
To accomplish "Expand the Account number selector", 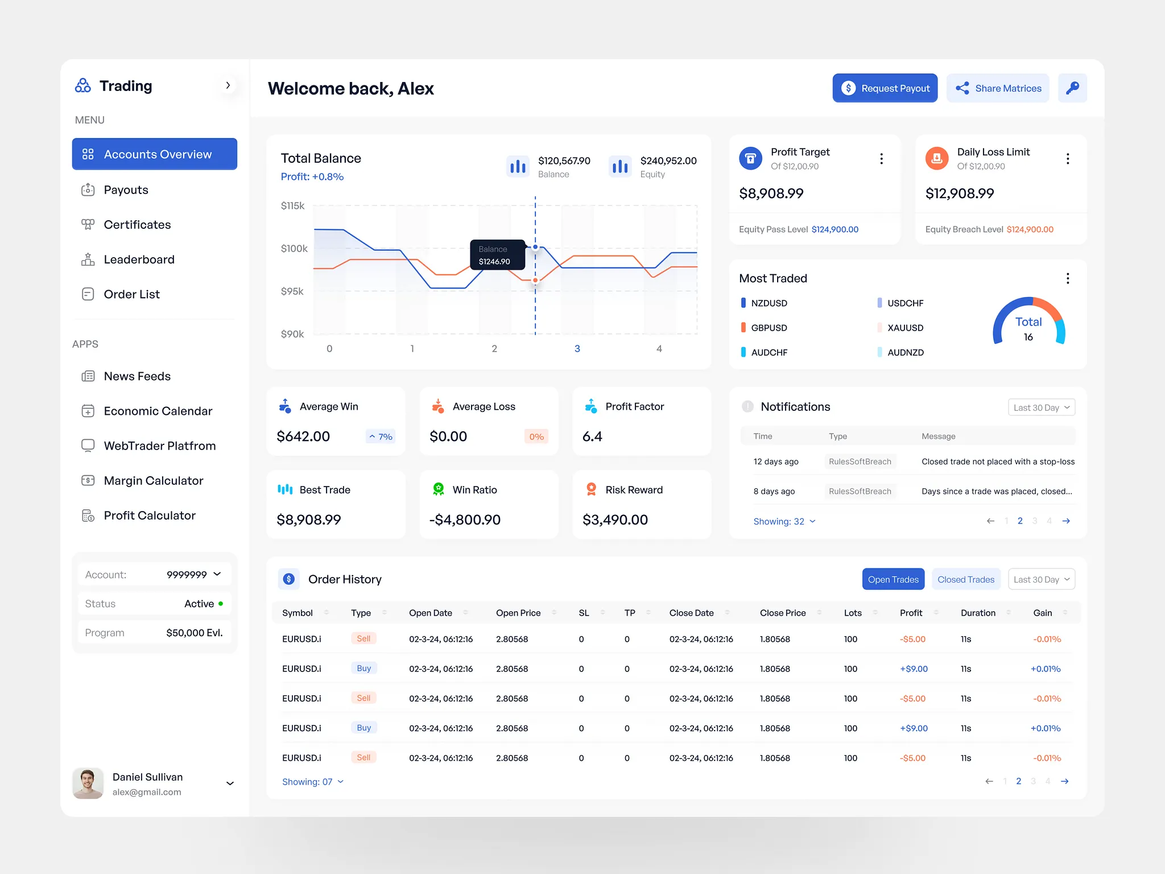I will coord(217,574).
